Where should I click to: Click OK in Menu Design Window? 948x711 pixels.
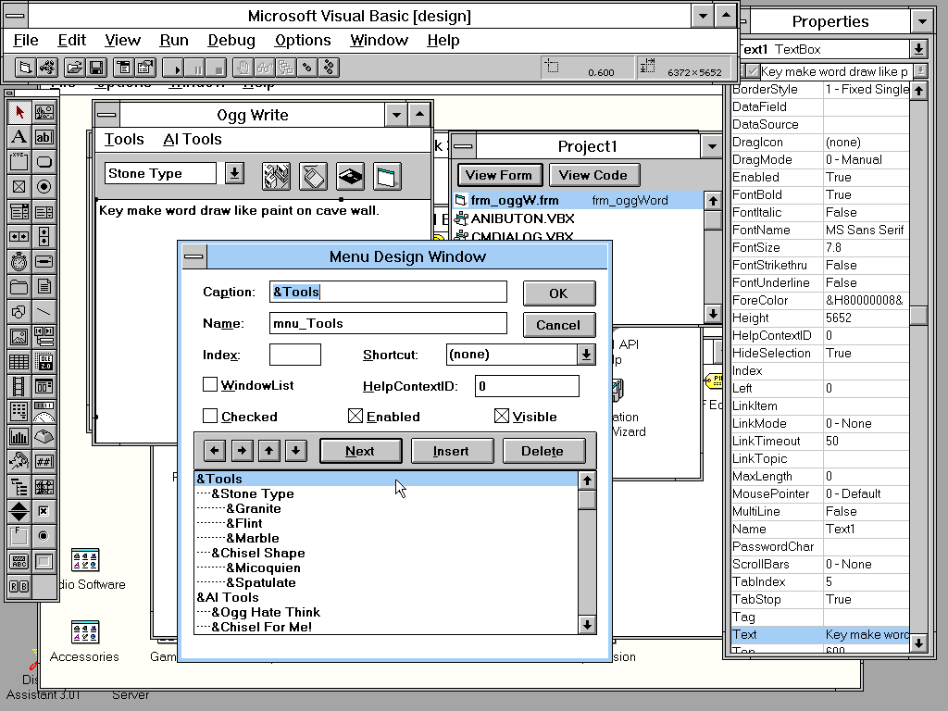tap(558, 293)
